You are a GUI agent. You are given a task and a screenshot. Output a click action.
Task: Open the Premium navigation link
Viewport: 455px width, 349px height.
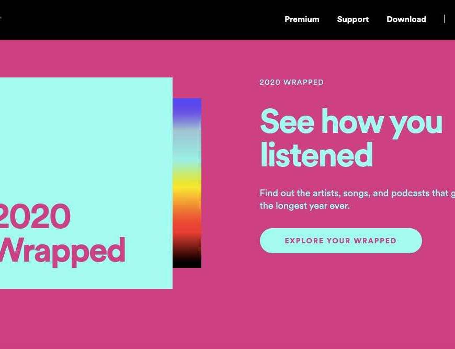302,19
